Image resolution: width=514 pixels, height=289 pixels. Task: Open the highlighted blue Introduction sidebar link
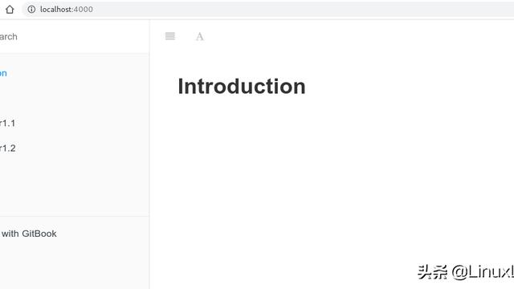(x=3, y=73)
